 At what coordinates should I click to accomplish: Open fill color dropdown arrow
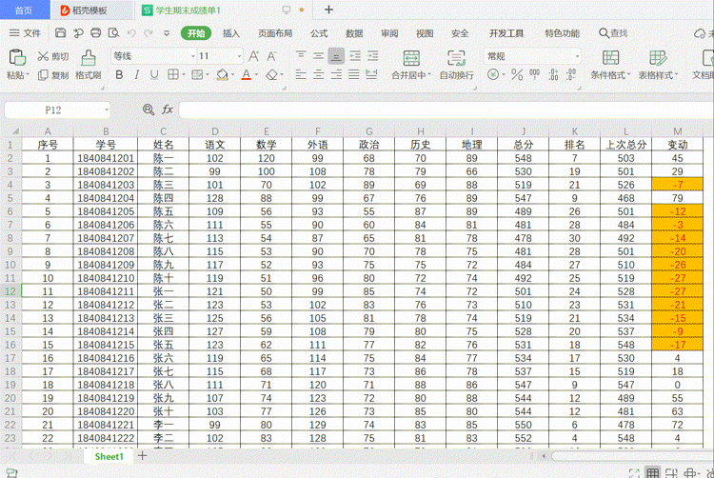pos(232,75)
